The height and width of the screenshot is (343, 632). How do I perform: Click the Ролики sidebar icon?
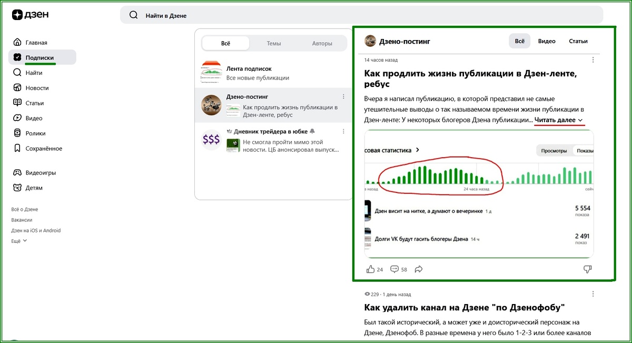[17, 133]
